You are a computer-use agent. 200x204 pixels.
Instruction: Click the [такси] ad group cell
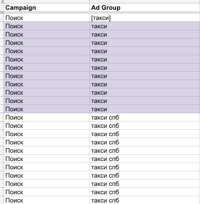click(x=145, y=18)
